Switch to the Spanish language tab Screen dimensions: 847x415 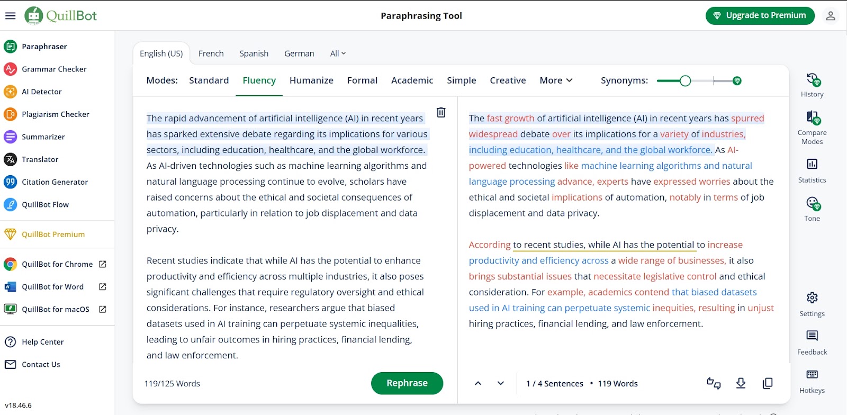pyautogui.click(x=254, y=53)
